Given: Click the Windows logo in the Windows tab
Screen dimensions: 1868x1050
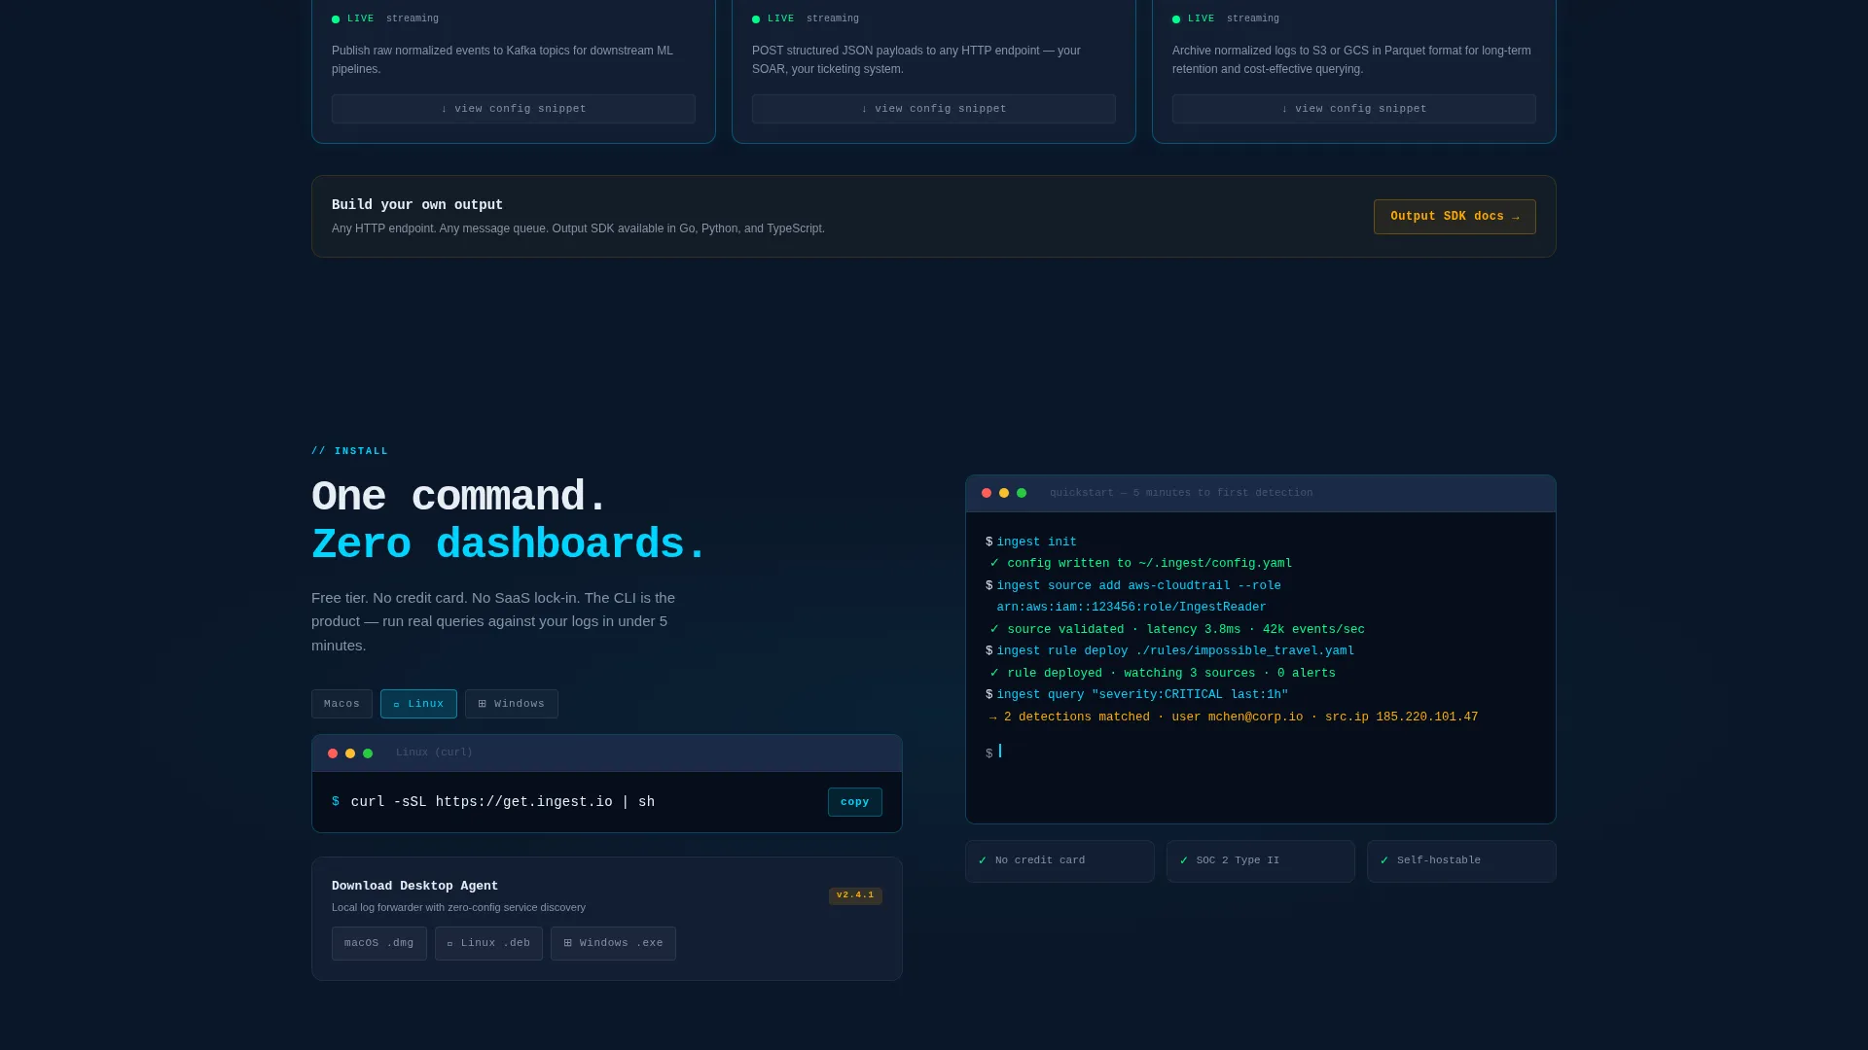Looking at the screenshot, I should click(482, 704).
